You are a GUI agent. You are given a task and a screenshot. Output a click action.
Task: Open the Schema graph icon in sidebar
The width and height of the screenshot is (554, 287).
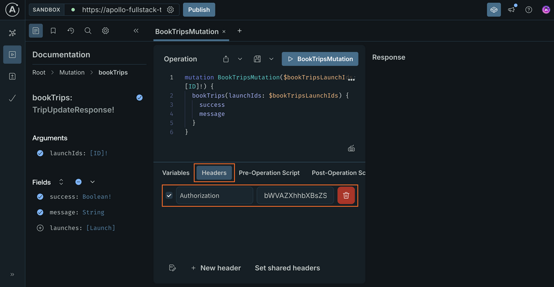[12, 33]
